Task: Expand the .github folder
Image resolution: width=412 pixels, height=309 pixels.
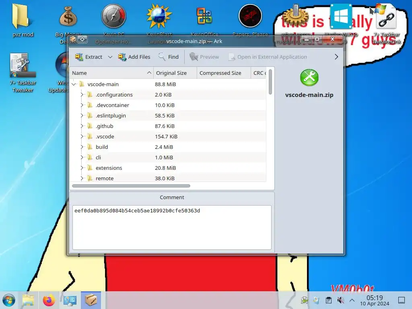Action: coord(82,126)
